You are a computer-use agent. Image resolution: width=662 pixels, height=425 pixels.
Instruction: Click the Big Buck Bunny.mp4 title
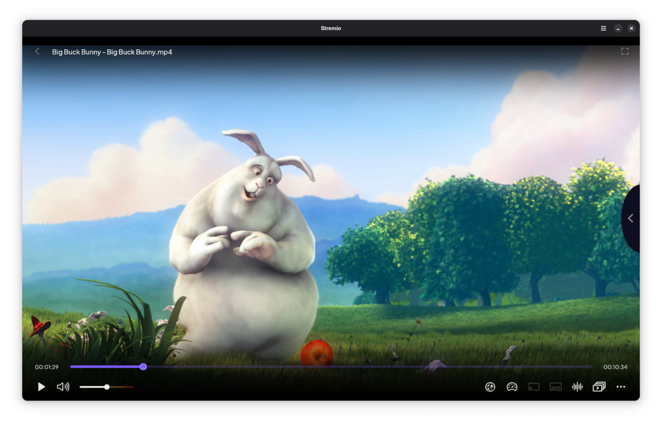[x=112, y=52]
